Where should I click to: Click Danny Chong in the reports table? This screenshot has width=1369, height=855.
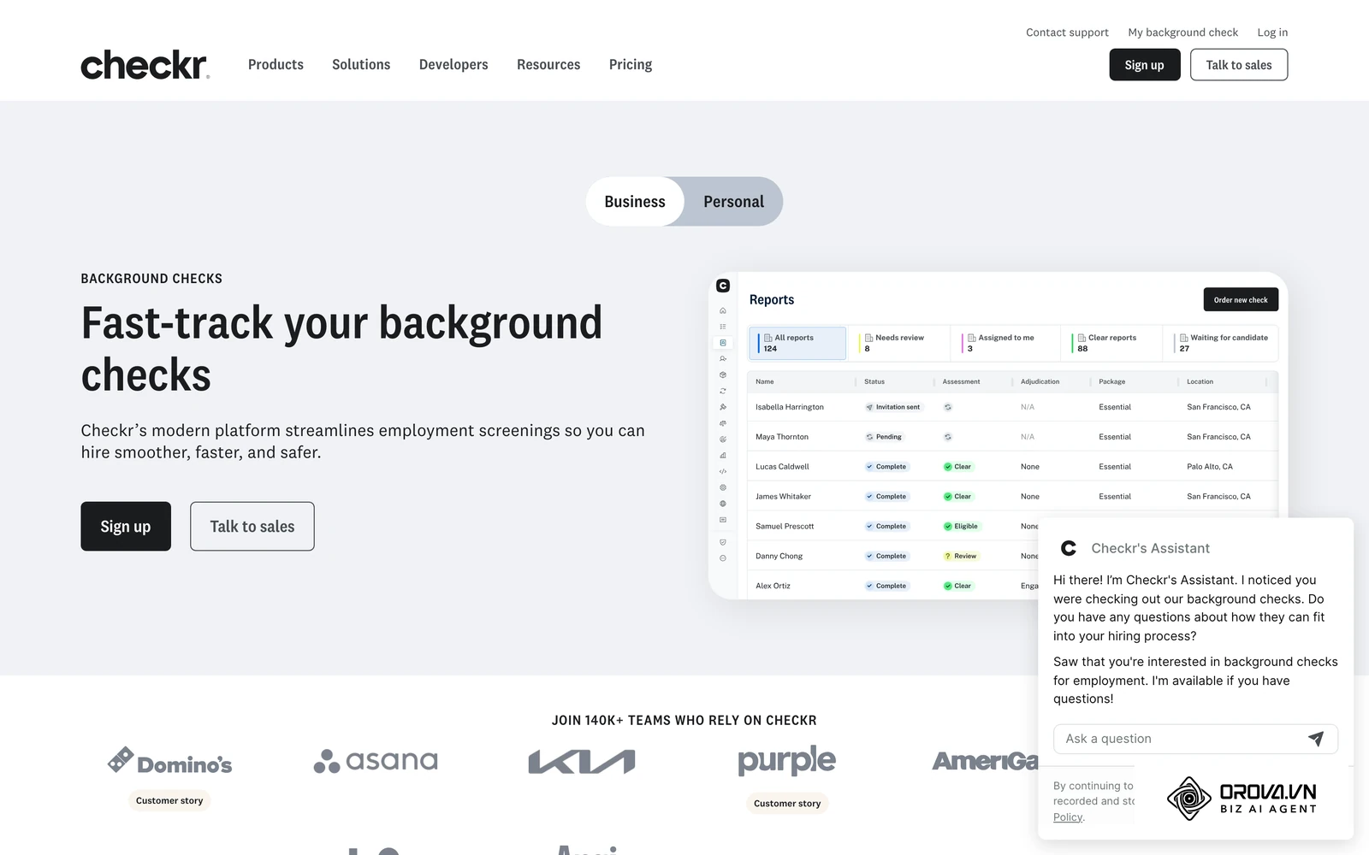pyautogui.click(x=779, y=557)
